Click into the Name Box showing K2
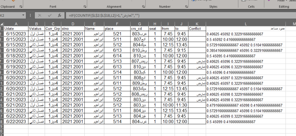The width and height of the screenshot is (296, 136). (11, 15)
